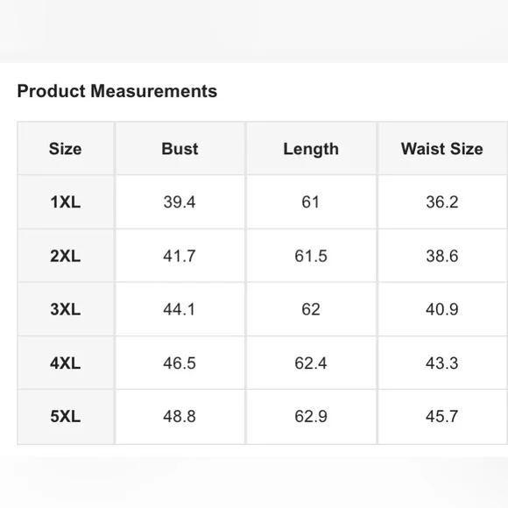The width and height of the screenshot is (508, 508).
Task: Click the 3XL size row label
Action: (x=66, y=309)
